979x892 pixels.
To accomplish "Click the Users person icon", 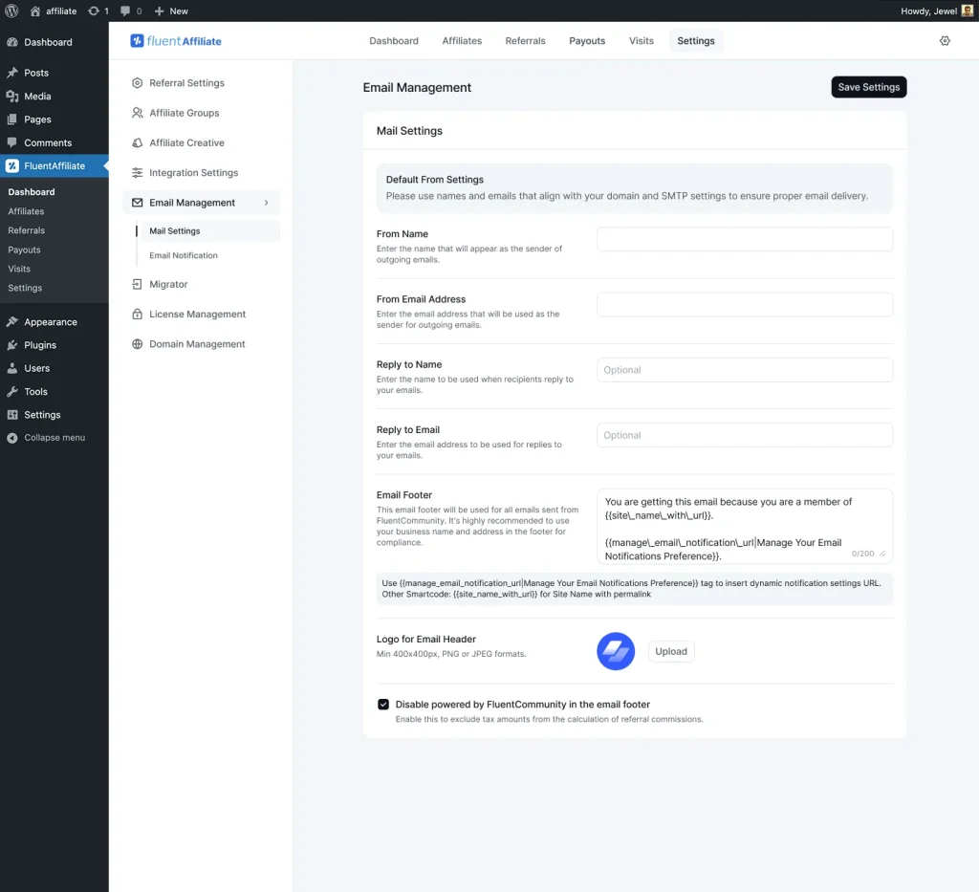I will point(12,368).
